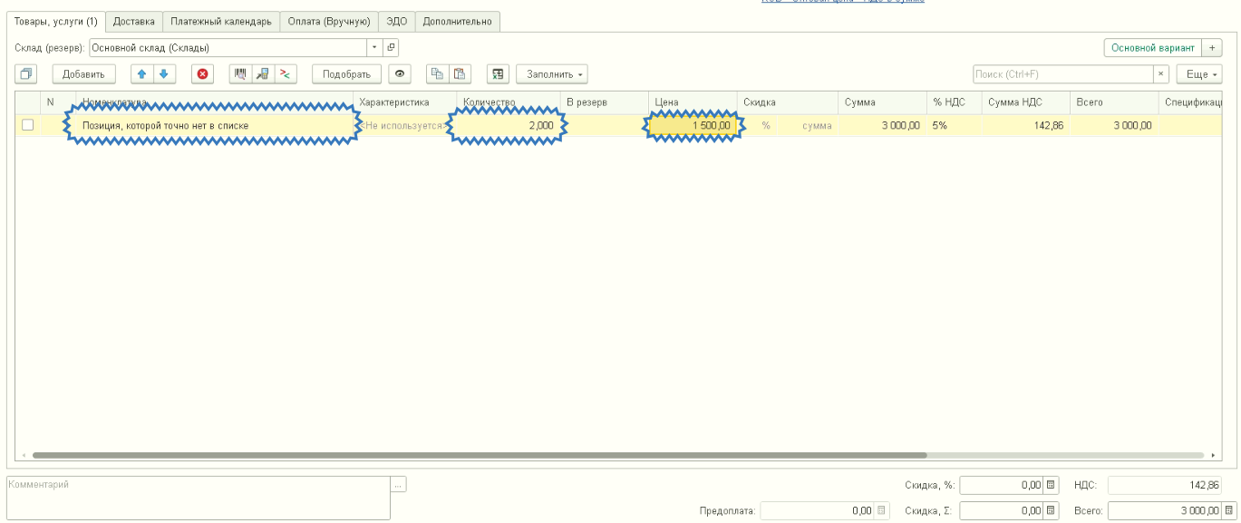Clear the search field with the x button

click(1161, 74)
